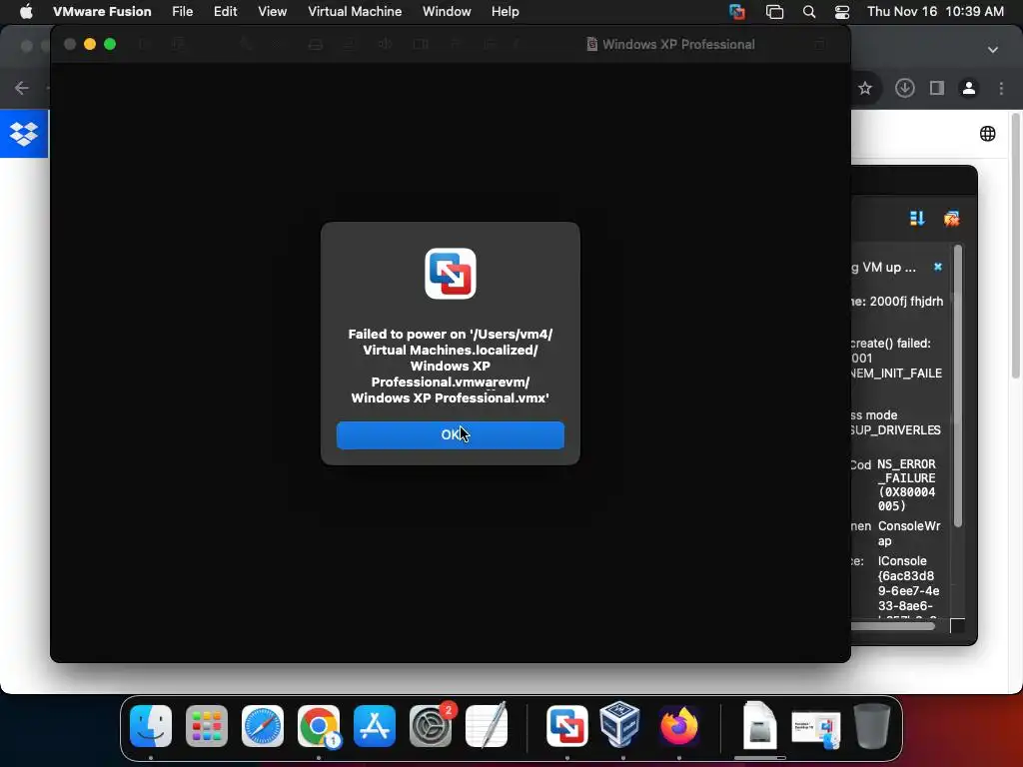Open the File menu
Screen dimensions: 1023x767
(182, 11)
